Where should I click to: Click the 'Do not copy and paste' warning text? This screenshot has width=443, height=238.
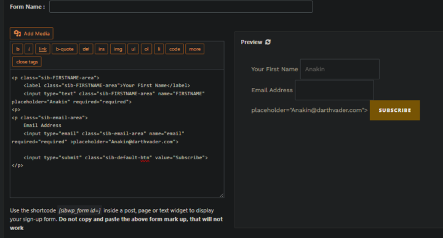point(116,223)
